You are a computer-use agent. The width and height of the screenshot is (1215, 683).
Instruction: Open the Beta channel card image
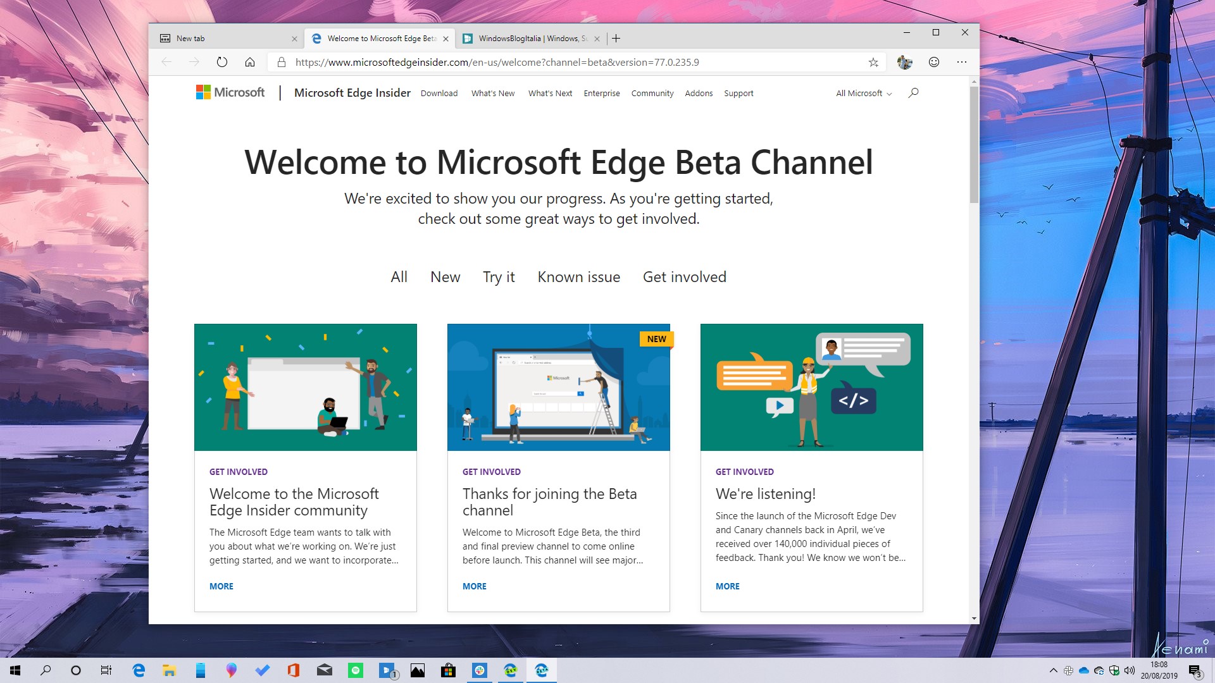point(559,387)
